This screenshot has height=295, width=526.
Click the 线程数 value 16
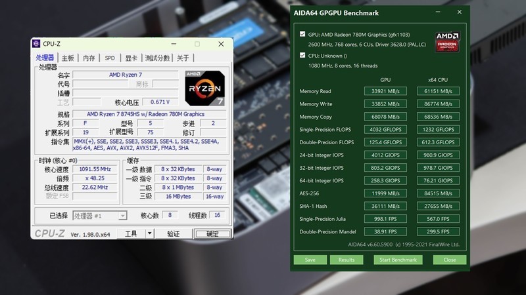pyautogui.click(x=217, y=215)
